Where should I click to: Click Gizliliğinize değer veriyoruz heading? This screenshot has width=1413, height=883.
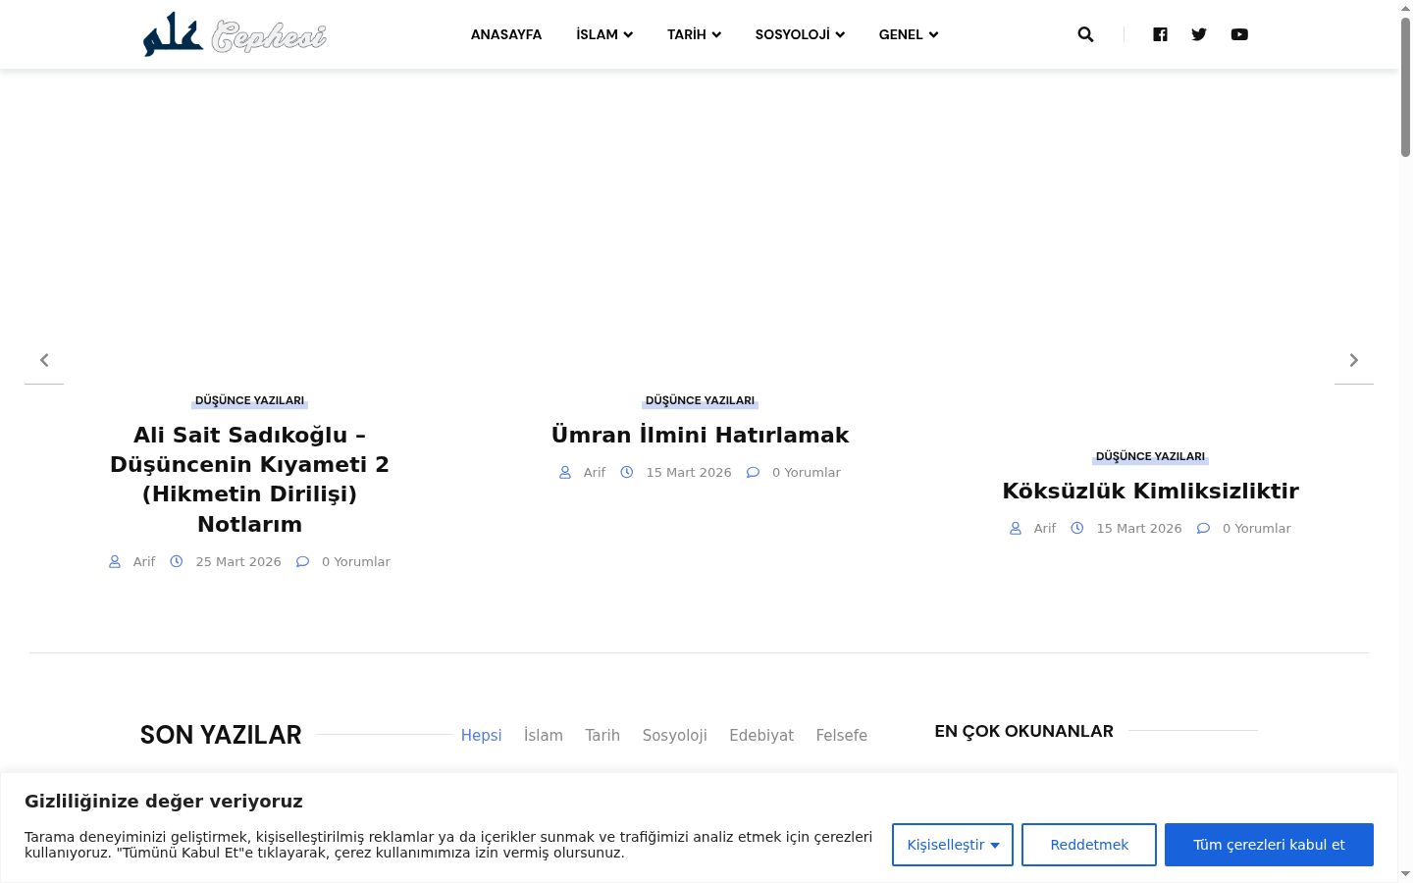point(164,801)
